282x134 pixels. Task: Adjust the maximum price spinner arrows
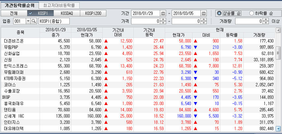pos(204,21)
